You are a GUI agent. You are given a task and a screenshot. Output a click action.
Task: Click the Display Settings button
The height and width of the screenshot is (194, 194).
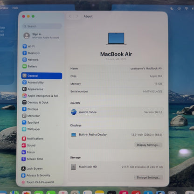coord(148,145)
